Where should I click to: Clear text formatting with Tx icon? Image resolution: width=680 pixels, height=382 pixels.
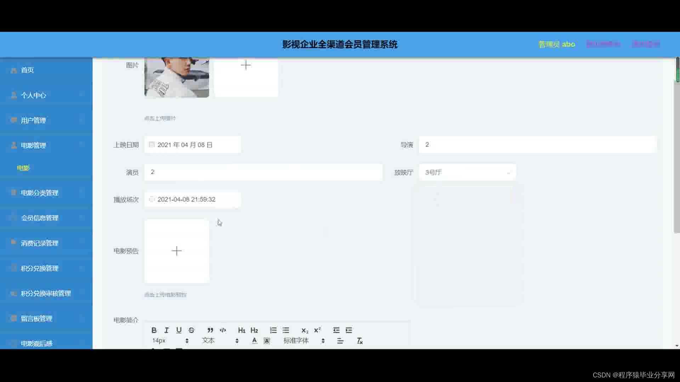tap(359, 341)
